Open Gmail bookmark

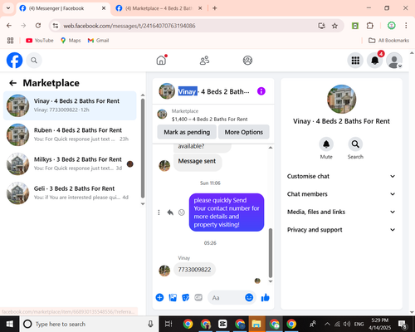click(x=98, y=41)
